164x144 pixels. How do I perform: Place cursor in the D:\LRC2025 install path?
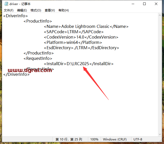[x=78, y=64]
